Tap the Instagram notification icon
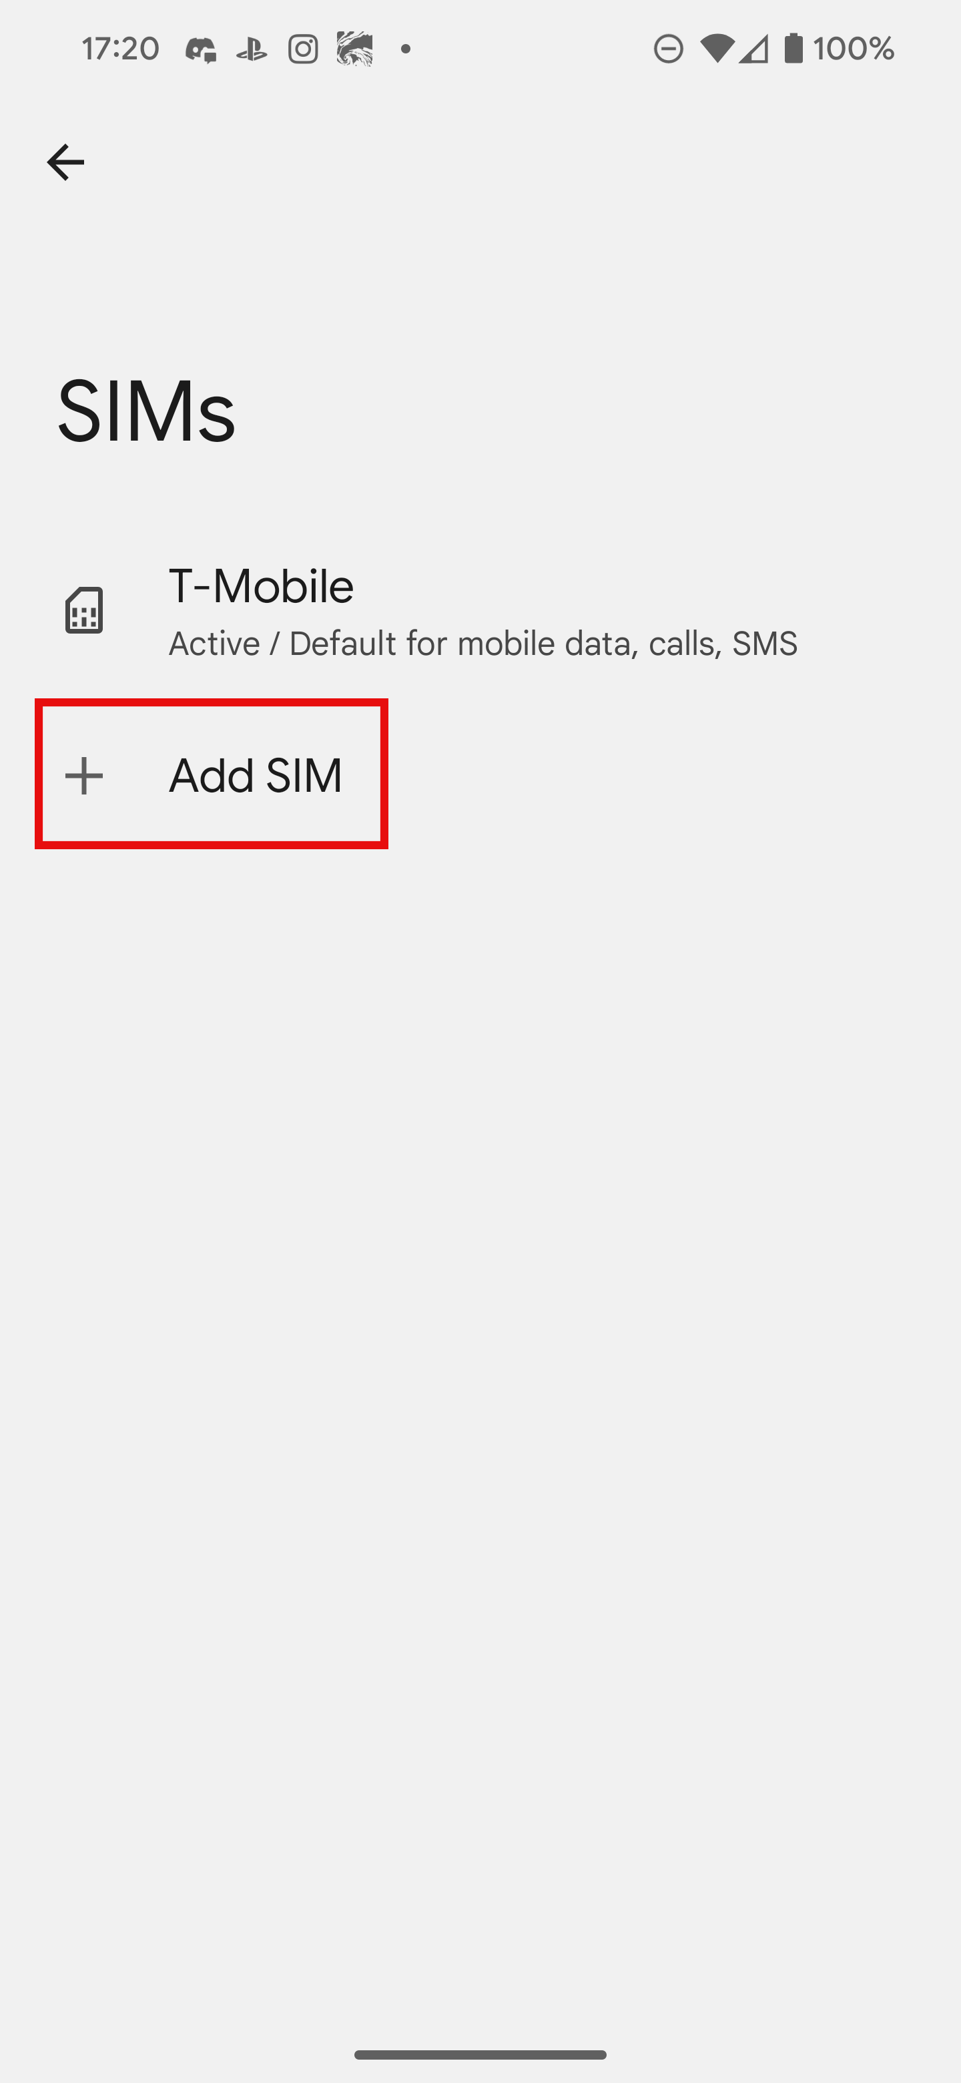Screen dimensions: 961x2083 pyautogui.click(x=303, y=49)
